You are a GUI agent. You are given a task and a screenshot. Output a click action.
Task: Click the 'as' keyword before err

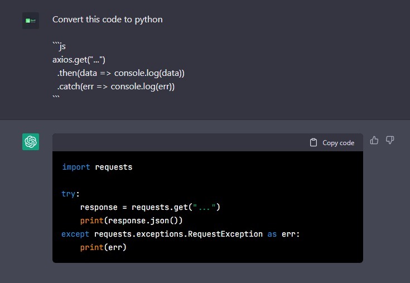(272, 234)
